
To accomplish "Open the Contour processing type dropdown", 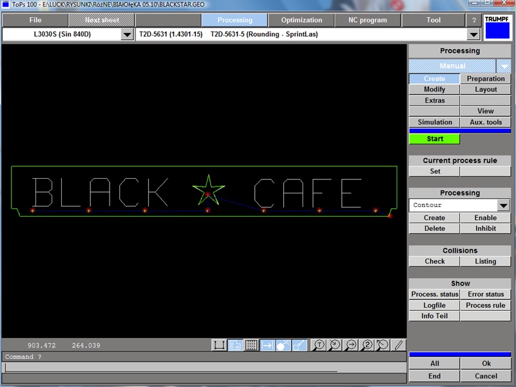I will pos(503,205).
